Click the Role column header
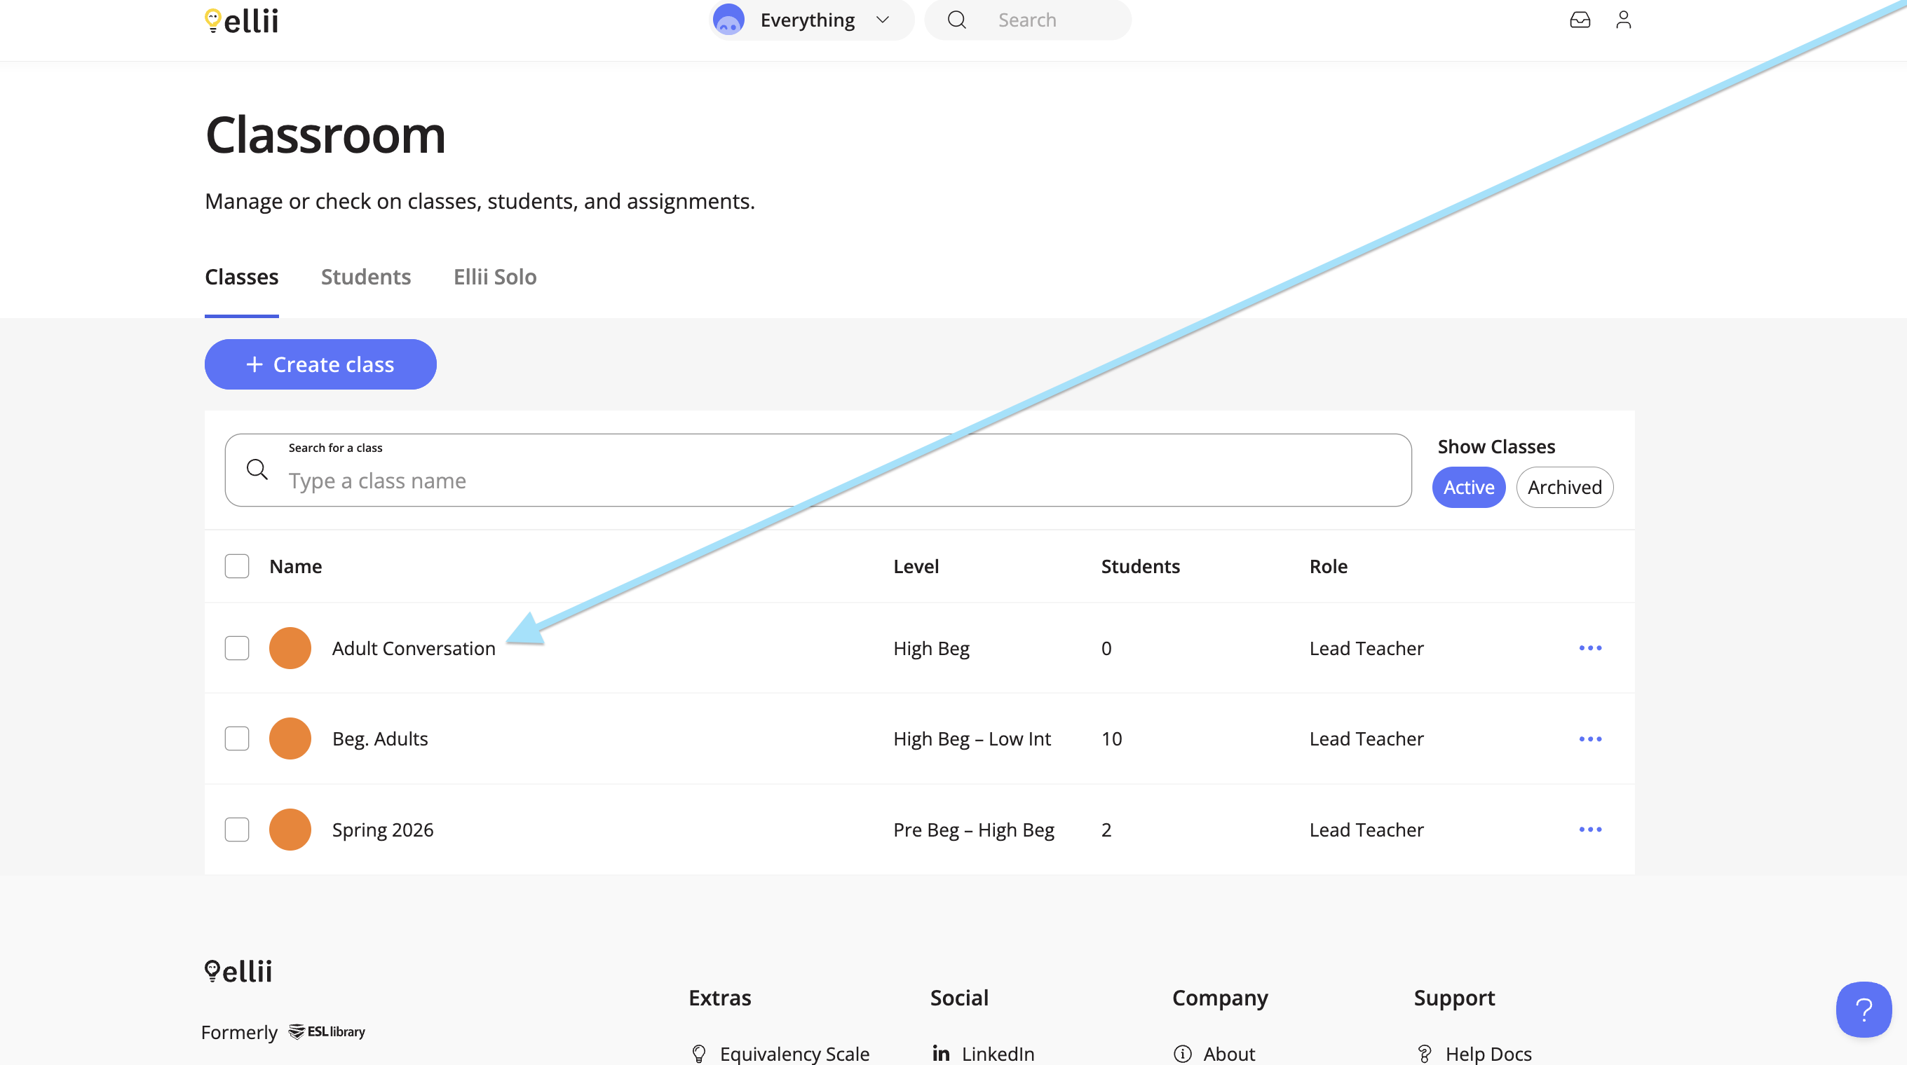The image size is (1907, 1065). pos(1328,567)
